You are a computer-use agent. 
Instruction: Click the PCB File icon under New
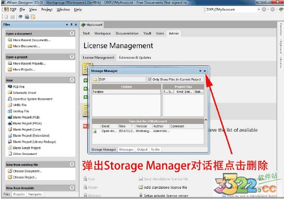coord(10,87)
